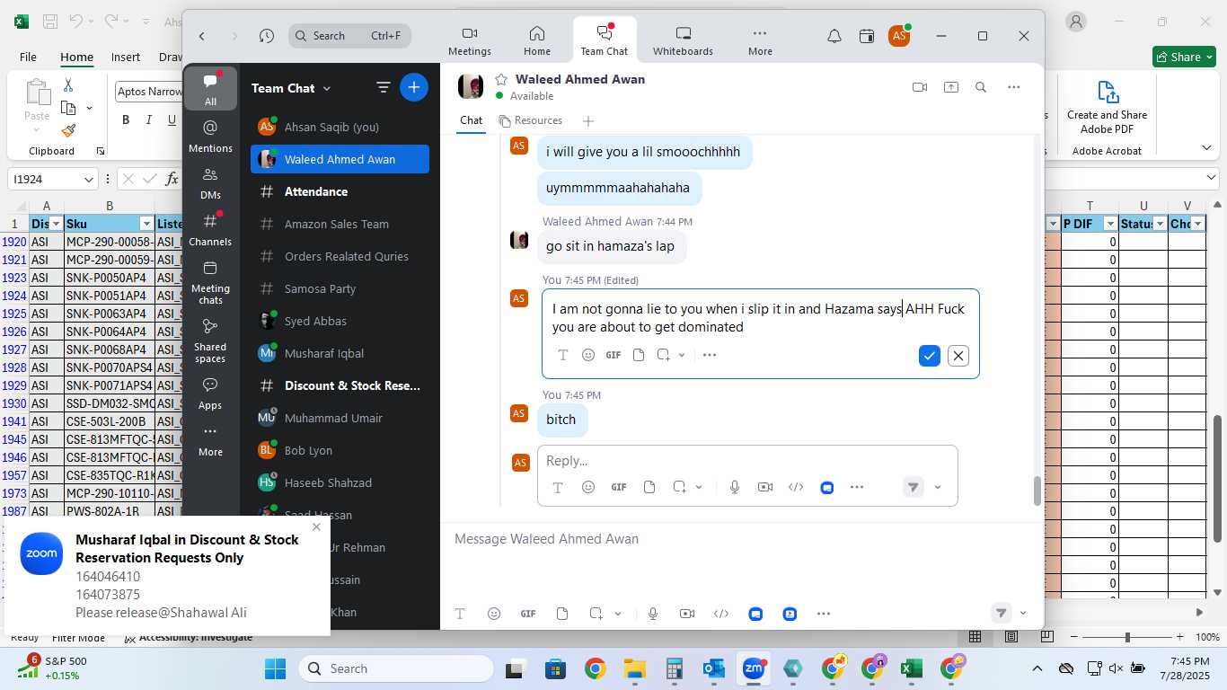This screenshot has width=1227, height=690.
Task: Open Zoom notifications bell
Action: click(834, 36)
